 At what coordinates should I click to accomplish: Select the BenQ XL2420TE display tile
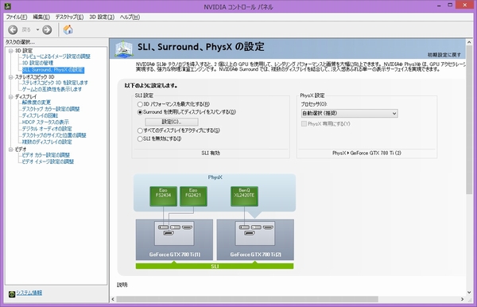click(x=244, y=196)
